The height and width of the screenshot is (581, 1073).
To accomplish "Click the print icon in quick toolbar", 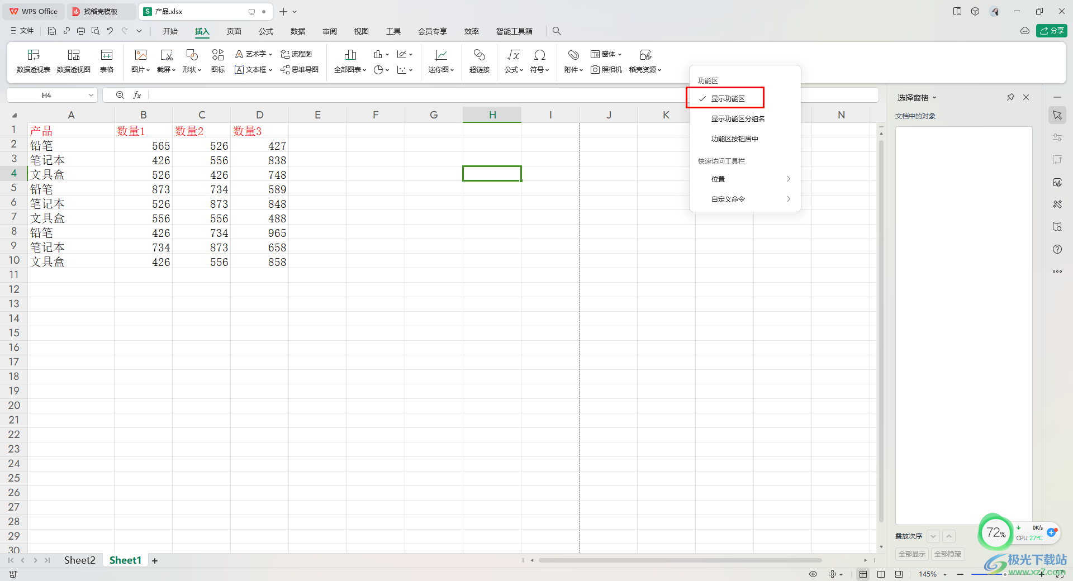I will [81, 31].
